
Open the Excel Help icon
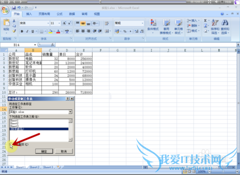[x=222, y=14]
